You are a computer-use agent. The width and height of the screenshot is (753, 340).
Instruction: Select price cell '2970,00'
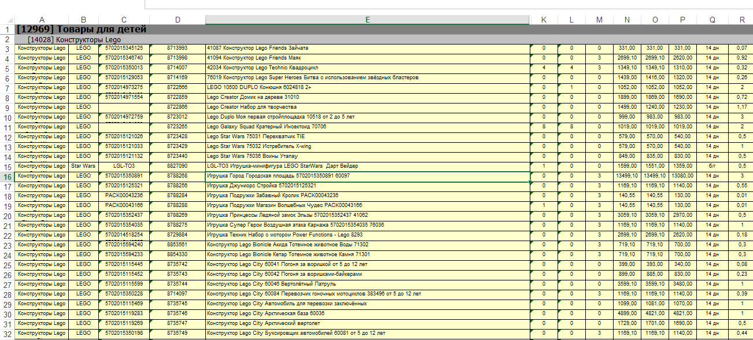click(x=683, y=215)
